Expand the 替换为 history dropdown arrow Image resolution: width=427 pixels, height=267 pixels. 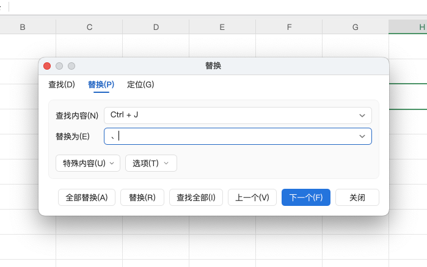[362, 136]
